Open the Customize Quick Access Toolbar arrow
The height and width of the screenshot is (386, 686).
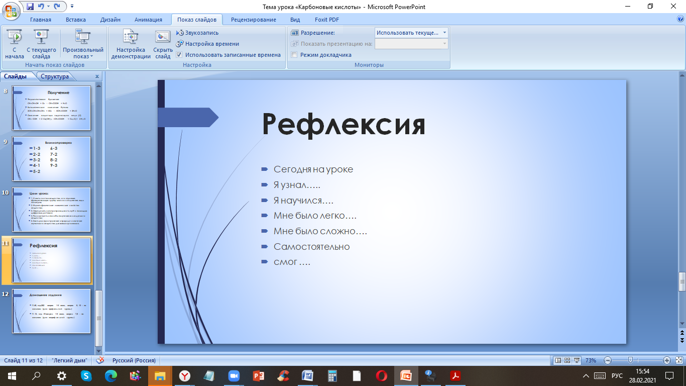(72, 7)
